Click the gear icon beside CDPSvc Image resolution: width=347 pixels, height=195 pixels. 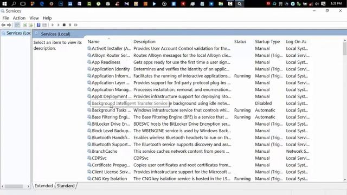[89, 158]
